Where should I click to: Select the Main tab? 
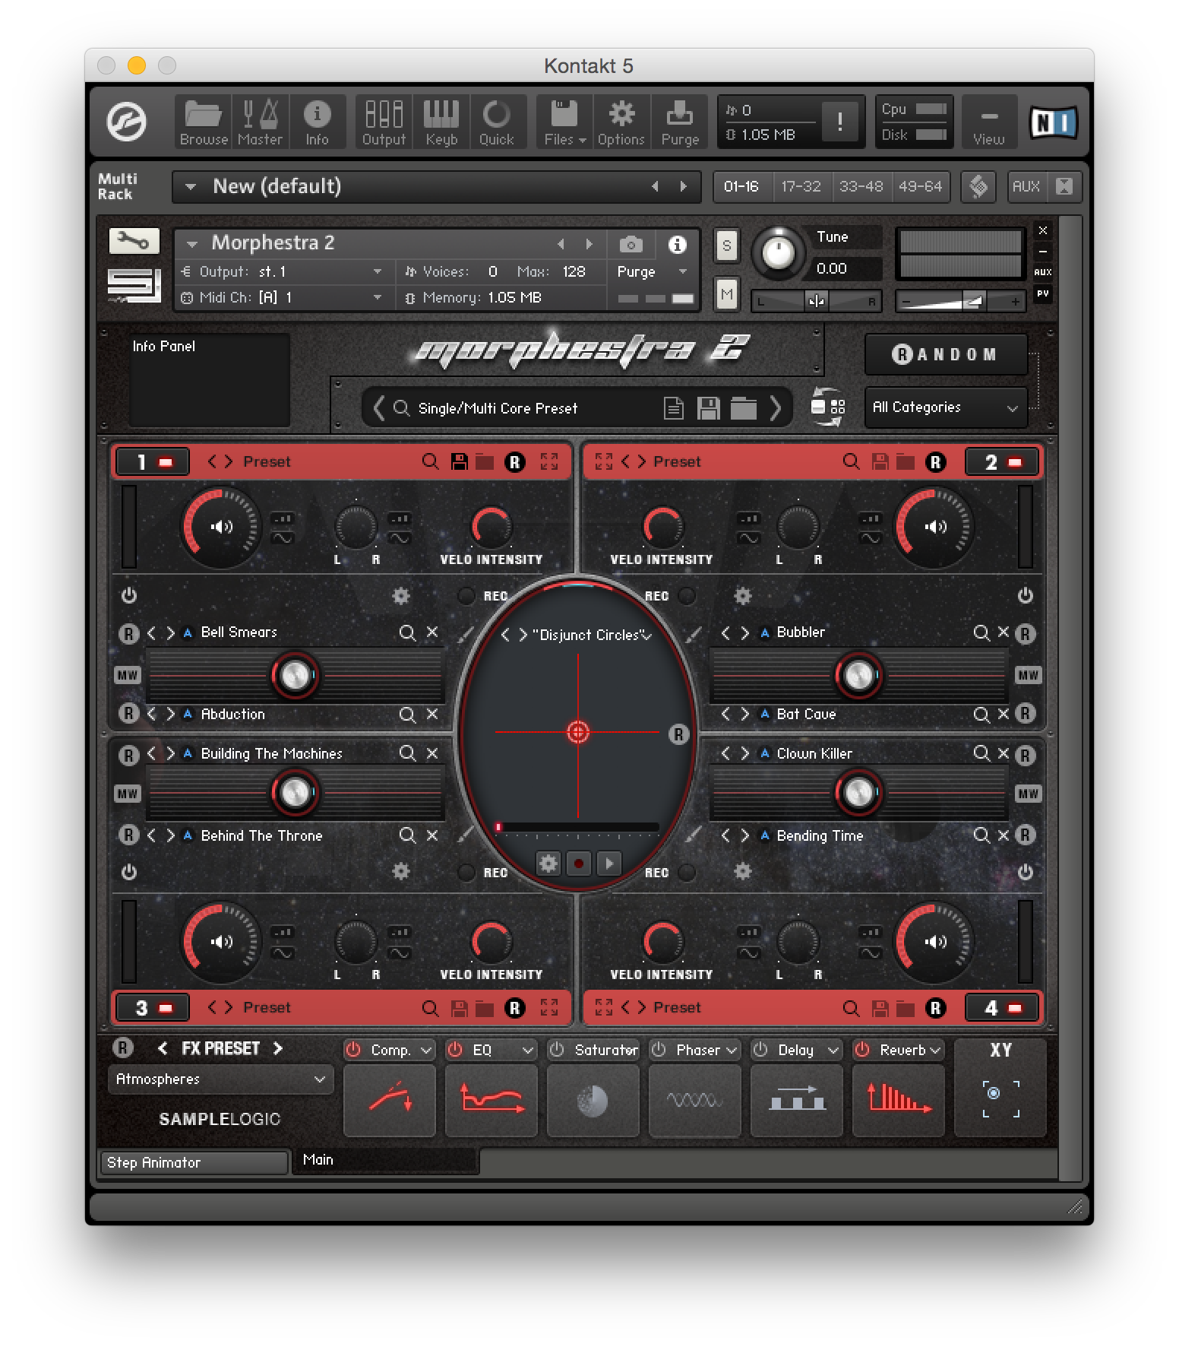tap(385, 1160)
